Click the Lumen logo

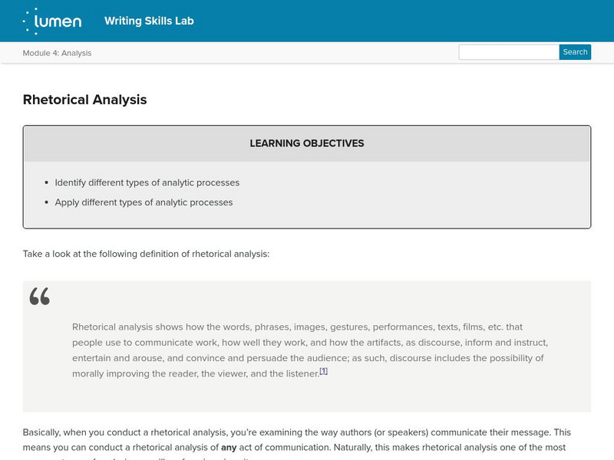tap(52, 21)
